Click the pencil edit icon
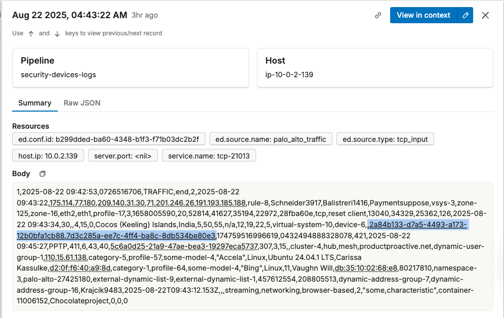The width and height of the screenshot is (504, 318). point(466,15)
